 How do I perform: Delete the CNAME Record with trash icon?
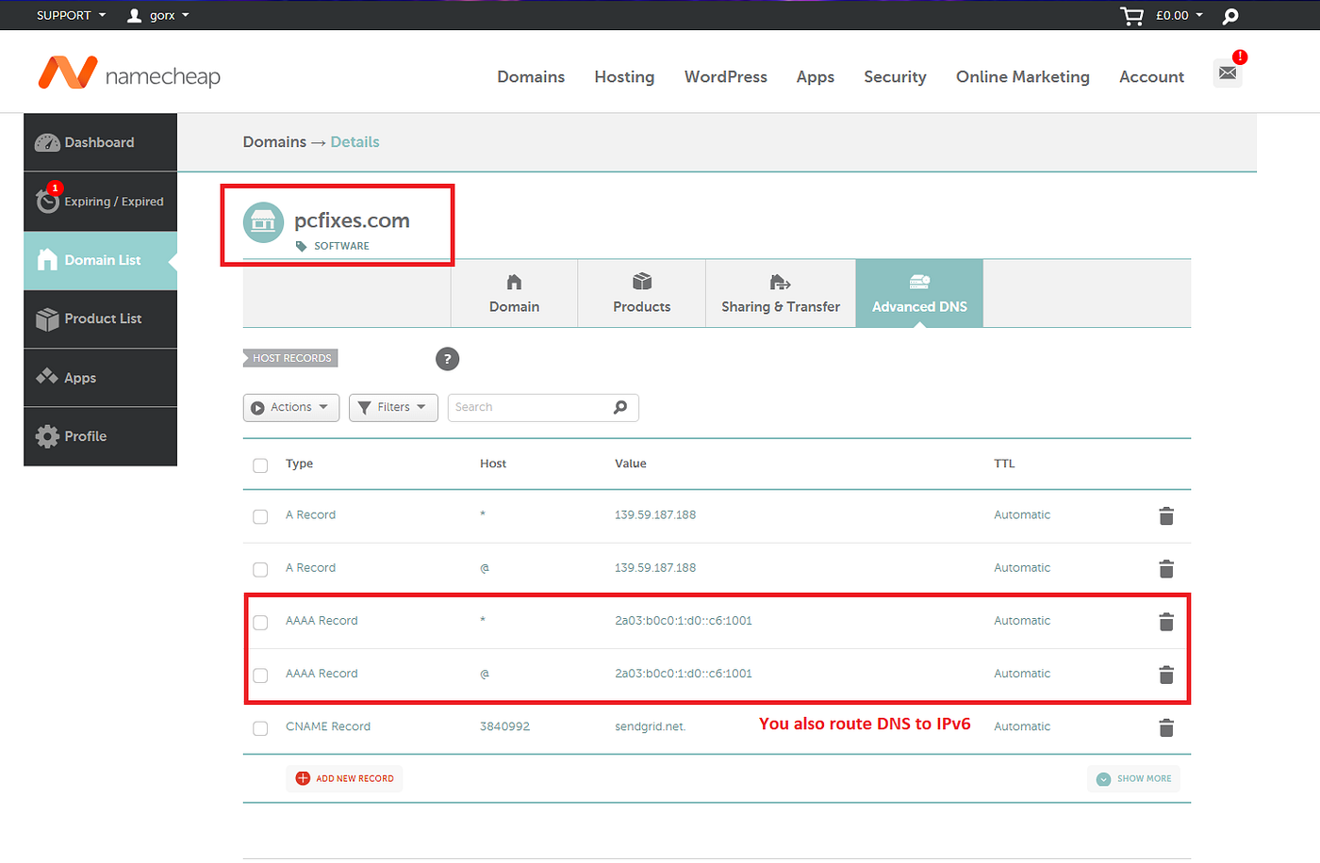click(1166, 727)
